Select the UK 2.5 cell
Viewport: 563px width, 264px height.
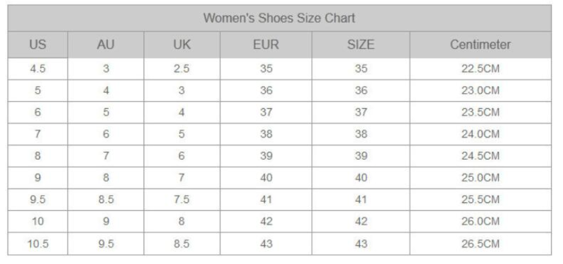coord(182,69)
